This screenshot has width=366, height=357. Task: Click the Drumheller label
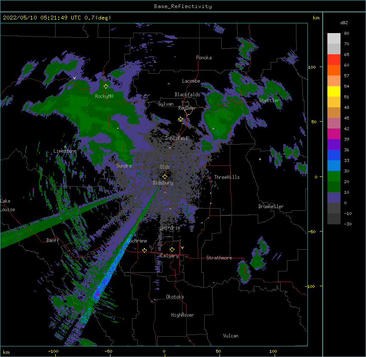(271, 206)
